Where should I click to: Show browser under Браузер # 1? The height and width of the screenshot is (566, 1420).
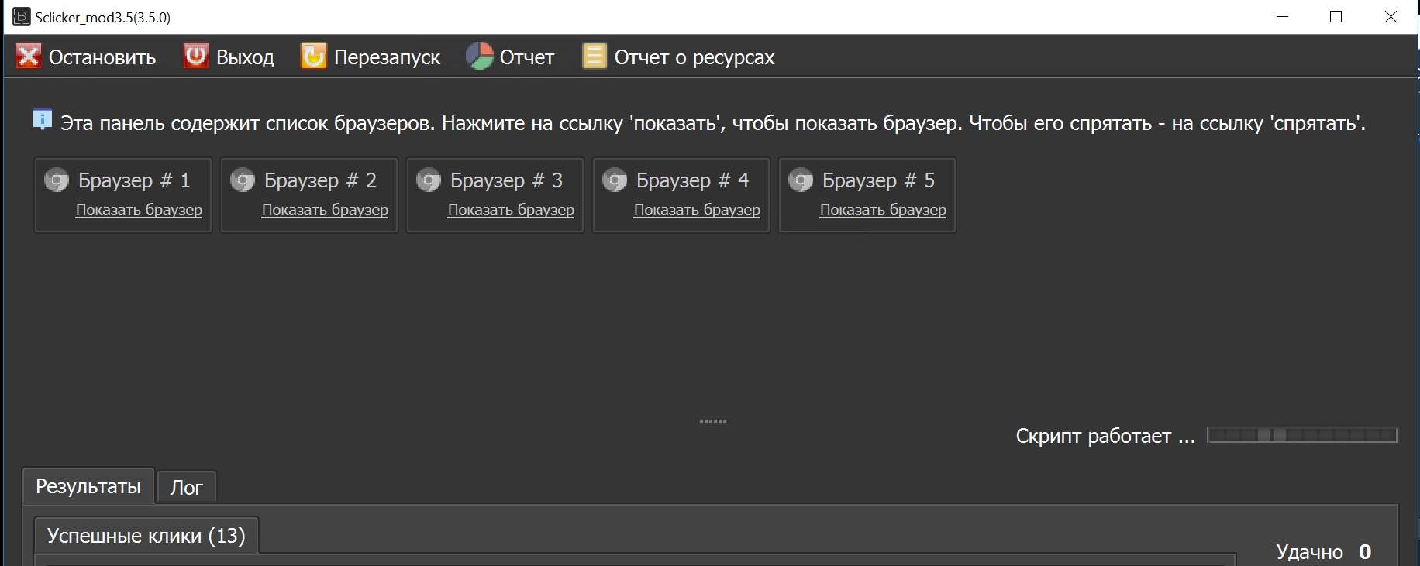pos(139,210)
